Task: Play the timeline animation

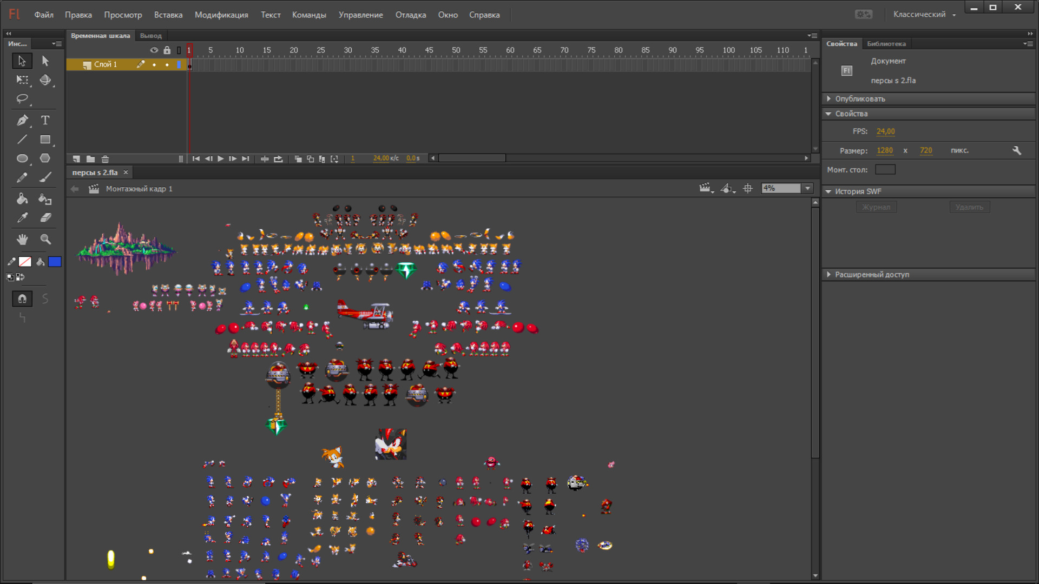Action: 220,158
